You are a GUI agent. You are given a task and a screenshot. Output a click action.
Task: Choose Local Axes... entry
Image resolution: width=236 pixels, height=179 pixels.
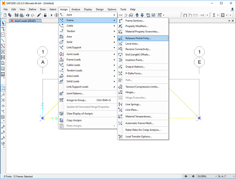point(143,44)
